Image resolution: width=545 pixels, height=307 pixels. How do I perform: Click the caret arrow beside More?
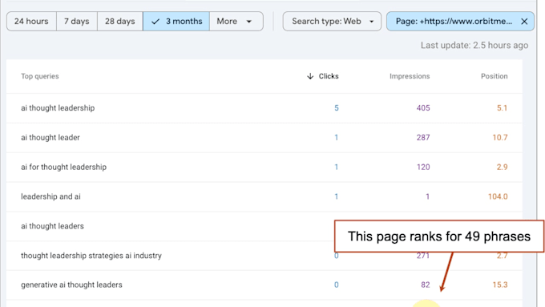tap(249, 22)
